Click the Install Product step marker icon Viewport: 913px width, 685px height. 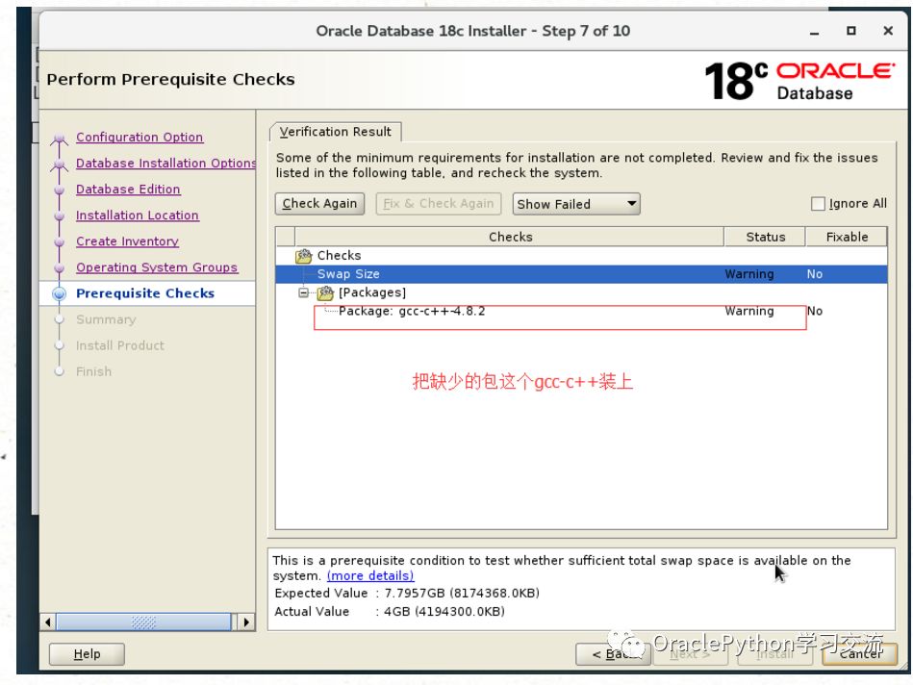coord(59,345)
